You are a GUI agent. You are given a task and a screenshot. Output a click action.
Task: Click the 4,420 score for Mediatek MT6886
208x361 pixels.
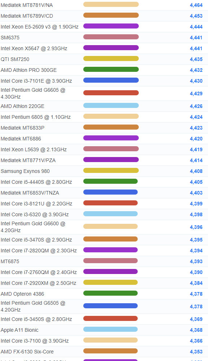196,139
